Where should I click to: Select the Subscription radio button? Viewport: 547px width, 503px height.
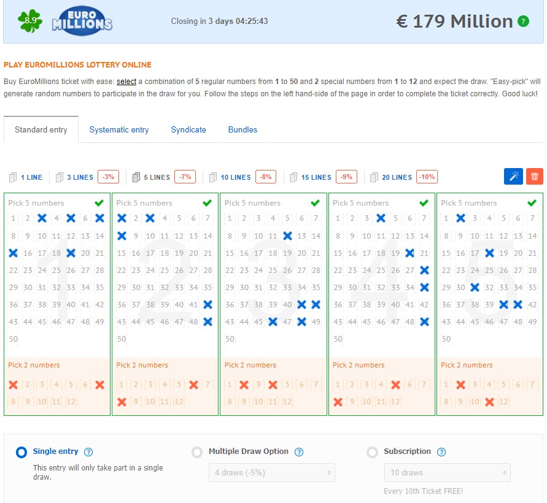click(373, 451)
